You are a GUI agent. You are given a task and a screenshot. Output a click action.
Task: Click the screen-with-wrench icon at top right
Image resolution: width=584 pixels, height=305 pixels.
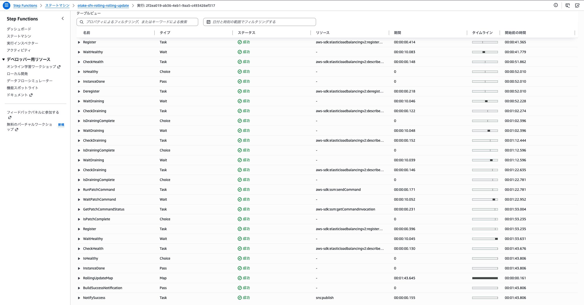pyautogui.click(x=577, y=5)
